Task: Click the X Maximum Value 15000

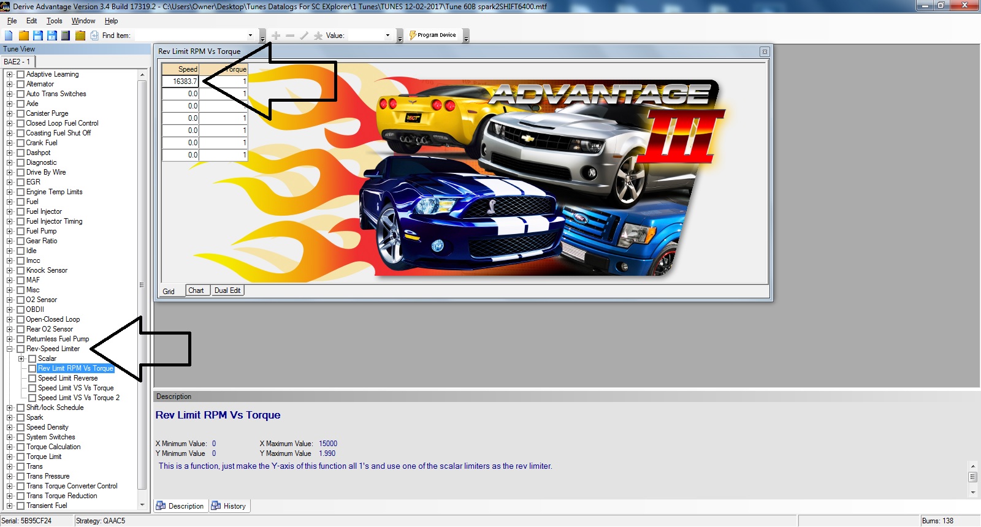Action: [328, 444]
